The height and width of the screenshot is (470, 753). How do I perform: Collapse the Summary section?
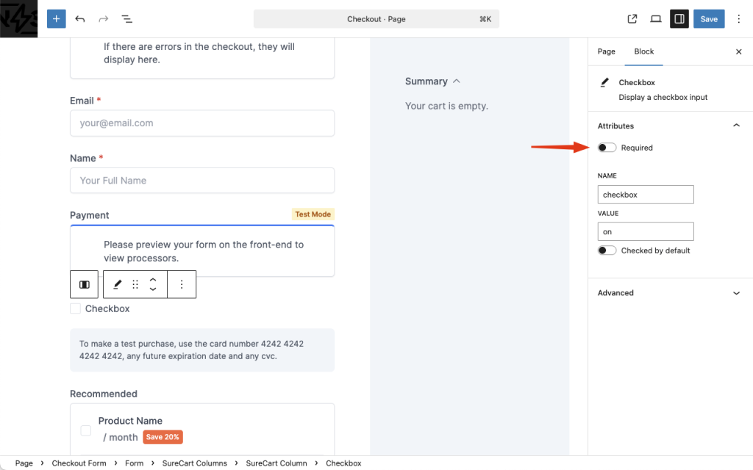455,81
